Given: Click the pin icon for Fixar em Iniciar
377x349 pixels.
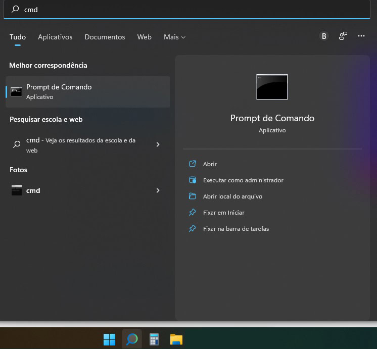Looking at the screenshot, I should point(193,212).
